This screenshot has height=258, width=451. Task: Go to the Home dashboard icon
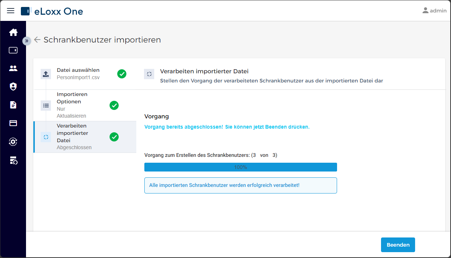tap(13, 32)
